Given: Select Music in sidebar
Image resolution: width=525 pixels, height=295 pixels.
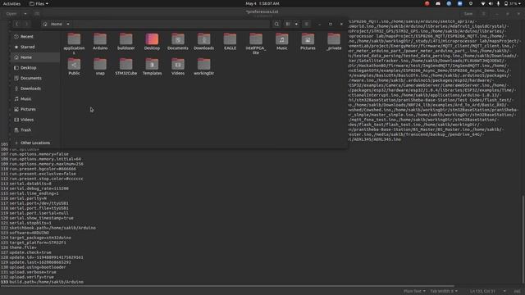Looking at the screenshot, I should tap(34, 98).
